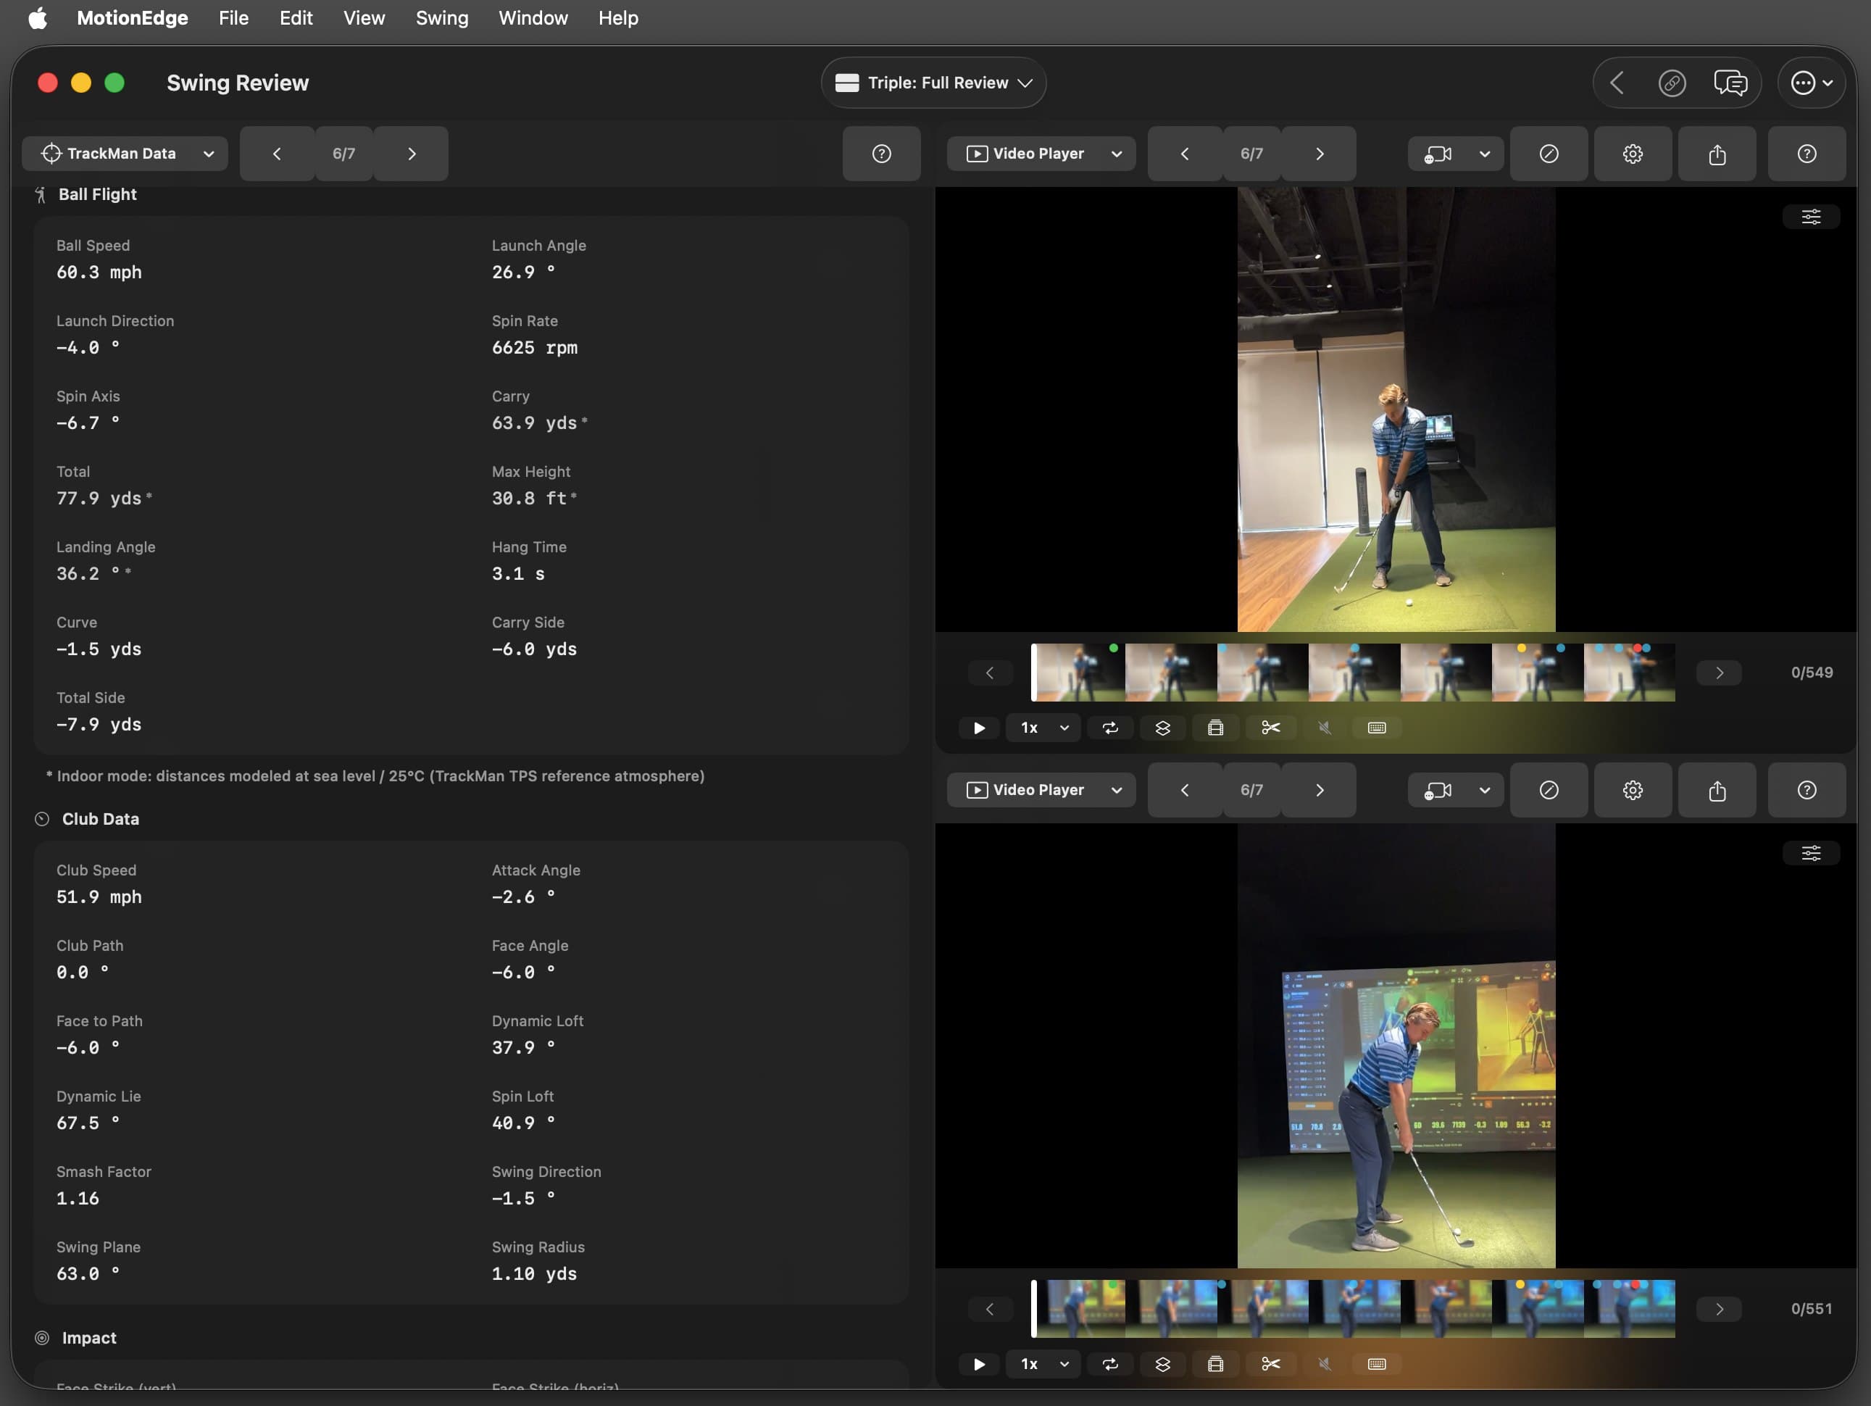Screen dimensions: 1871x1406
Task: Unmute audio in bottom video player
Action: pos(1325,1364)
